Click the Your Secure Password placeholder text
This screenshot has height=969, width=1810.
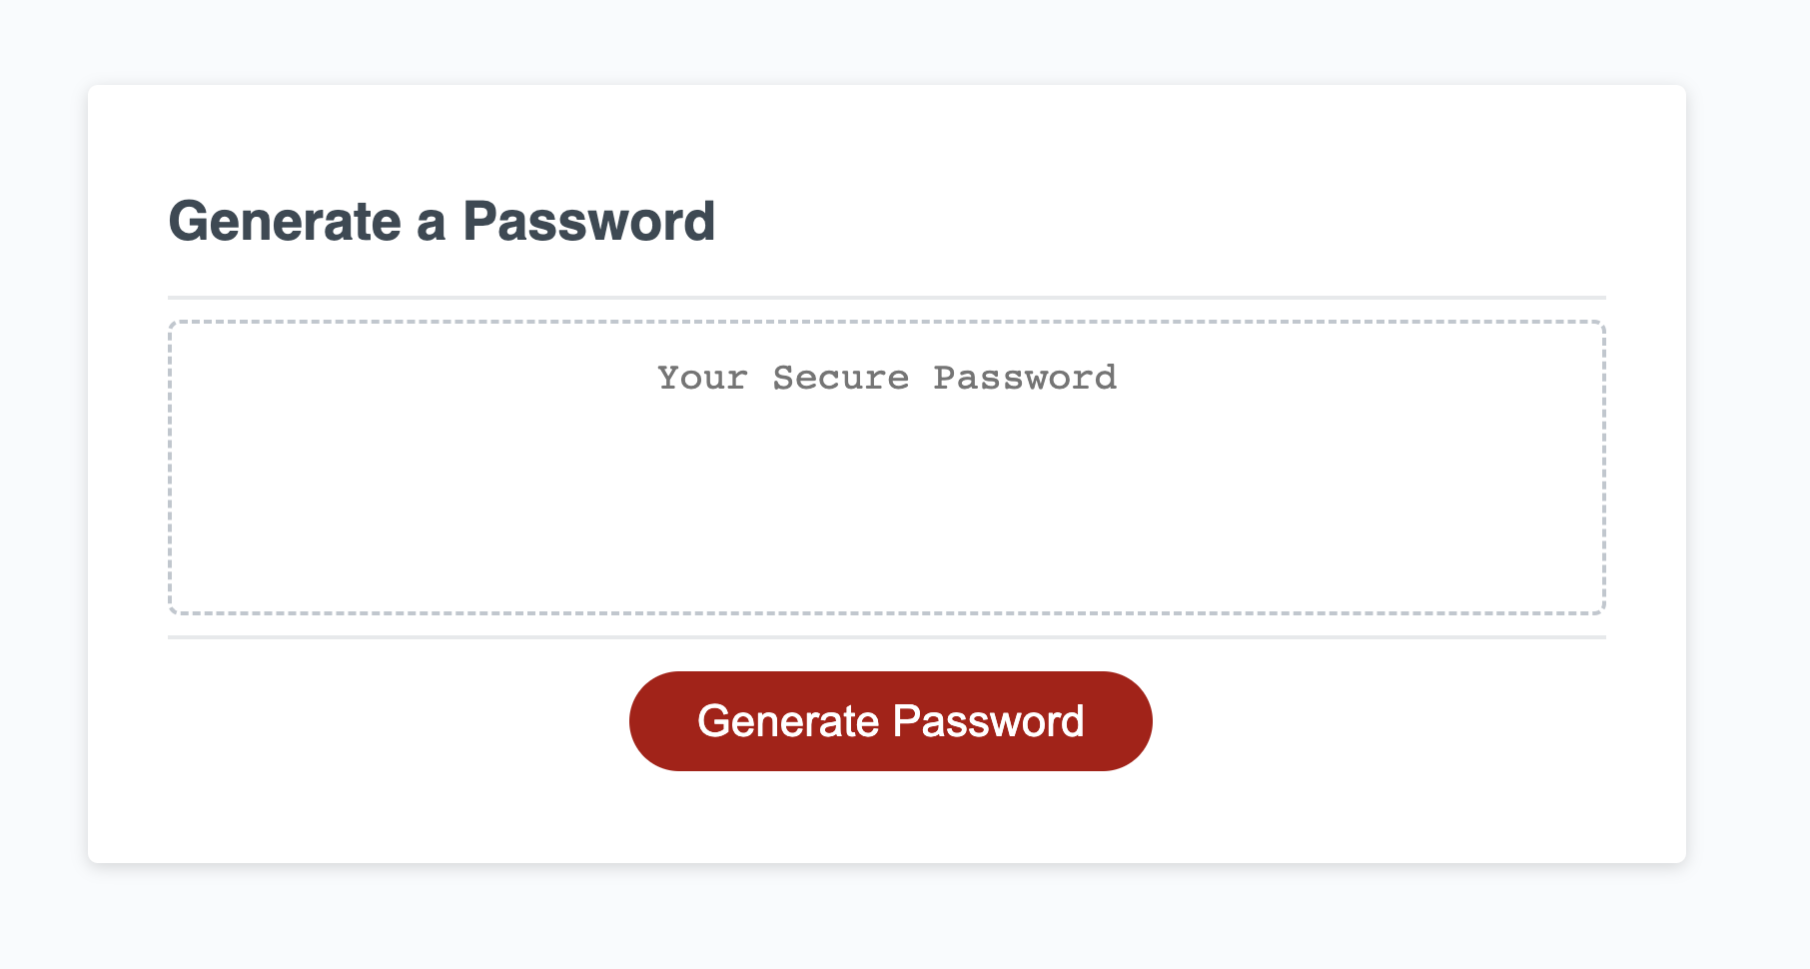pos(885,378)
